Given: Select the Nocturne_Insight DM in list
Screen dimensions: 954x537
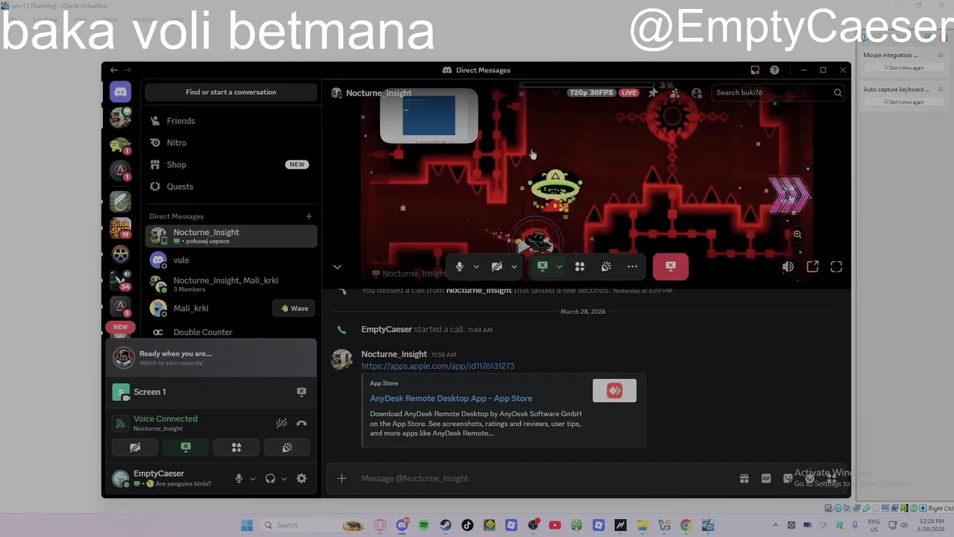Looking at the screenshot, I should tap(231, 236).
